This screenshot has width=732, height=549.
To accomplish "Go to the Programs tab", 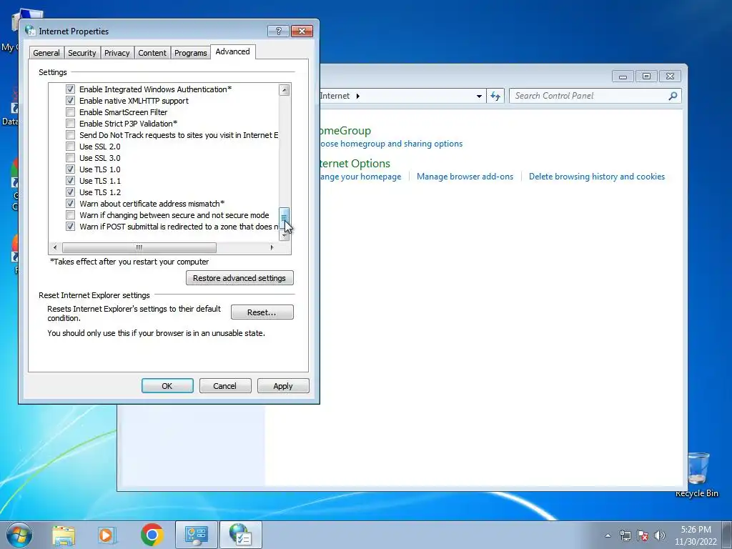I will click(x=190, y=53).
